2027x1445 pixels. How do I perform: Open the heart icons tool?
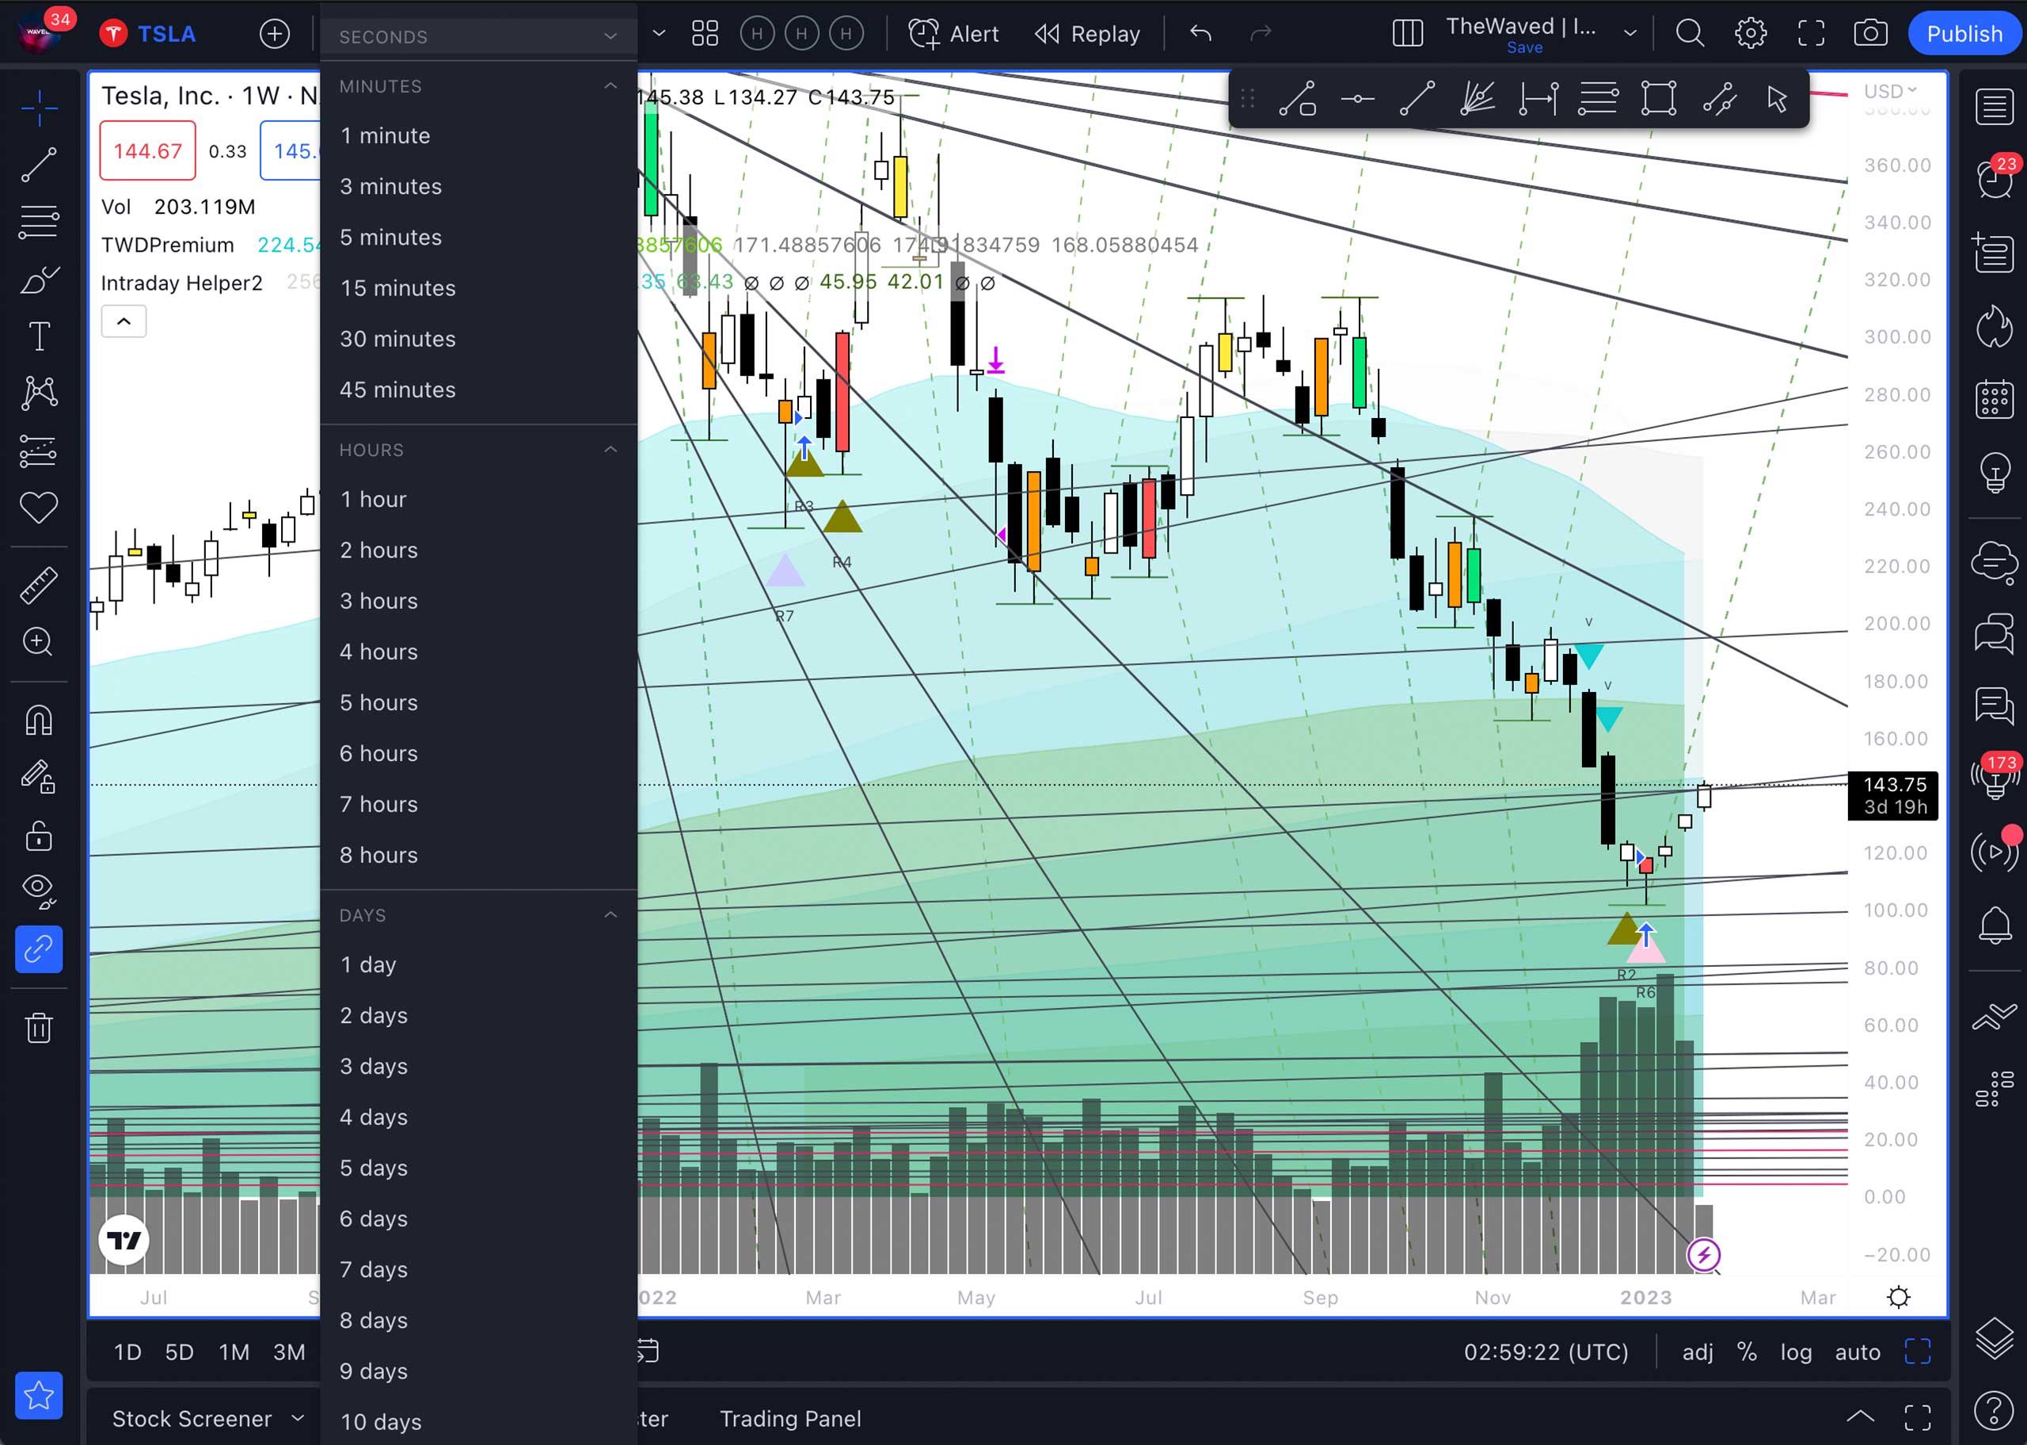tap(39, 508)
